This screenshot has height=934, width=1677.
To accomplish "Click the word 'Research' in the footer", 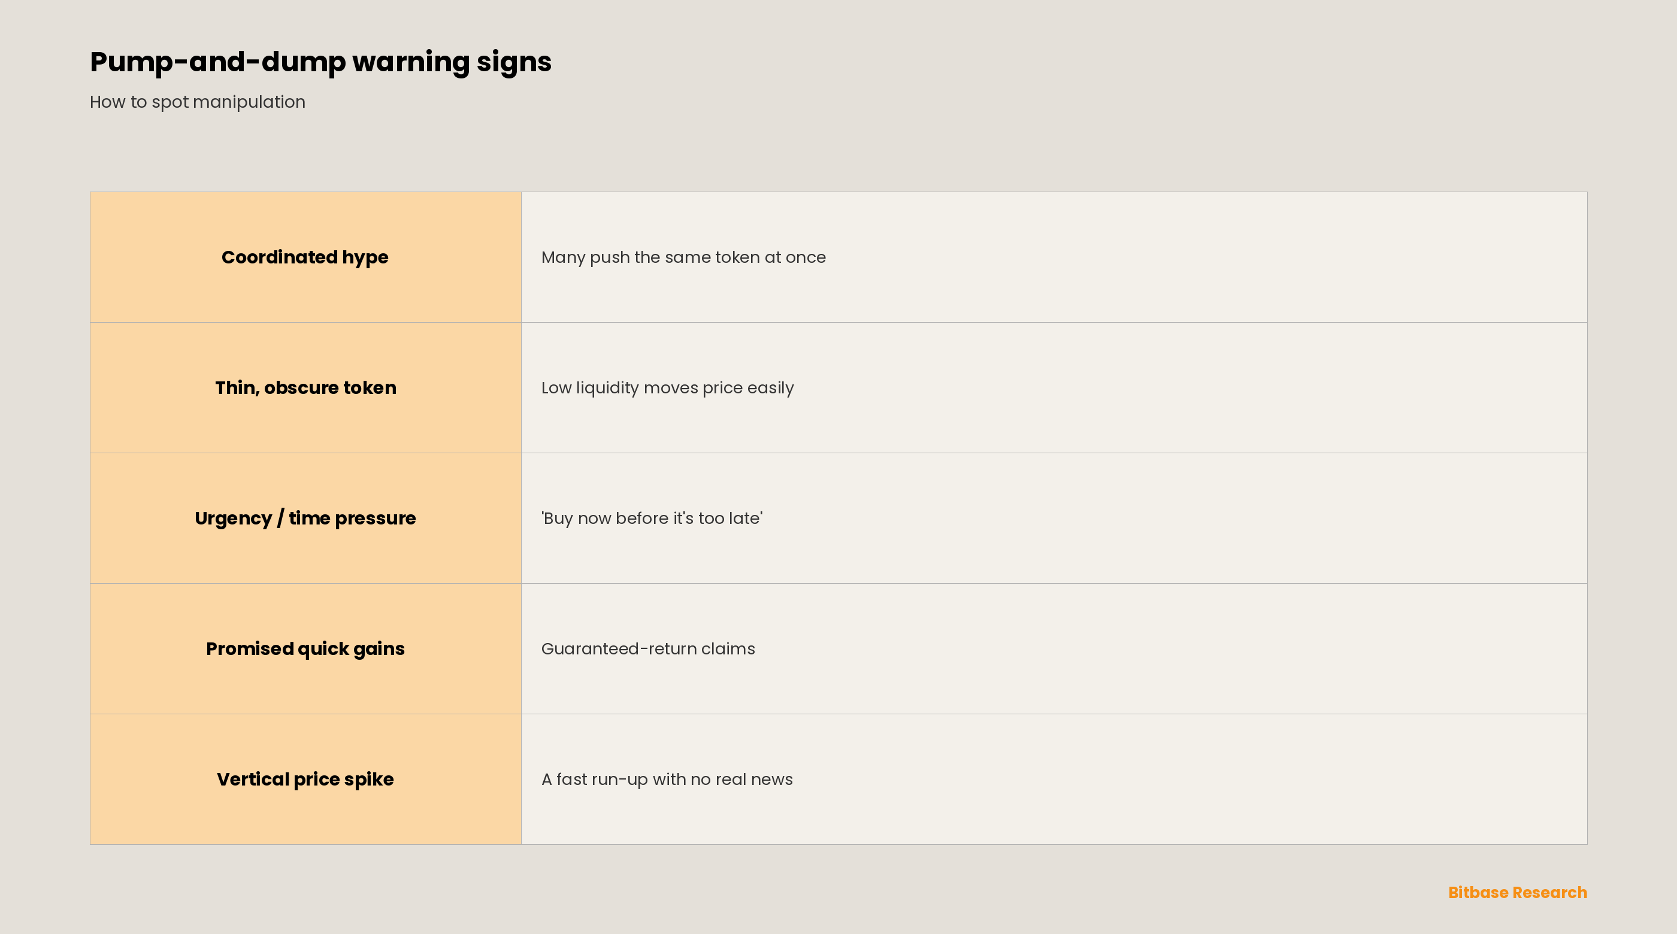I will tap(1549, 892).
